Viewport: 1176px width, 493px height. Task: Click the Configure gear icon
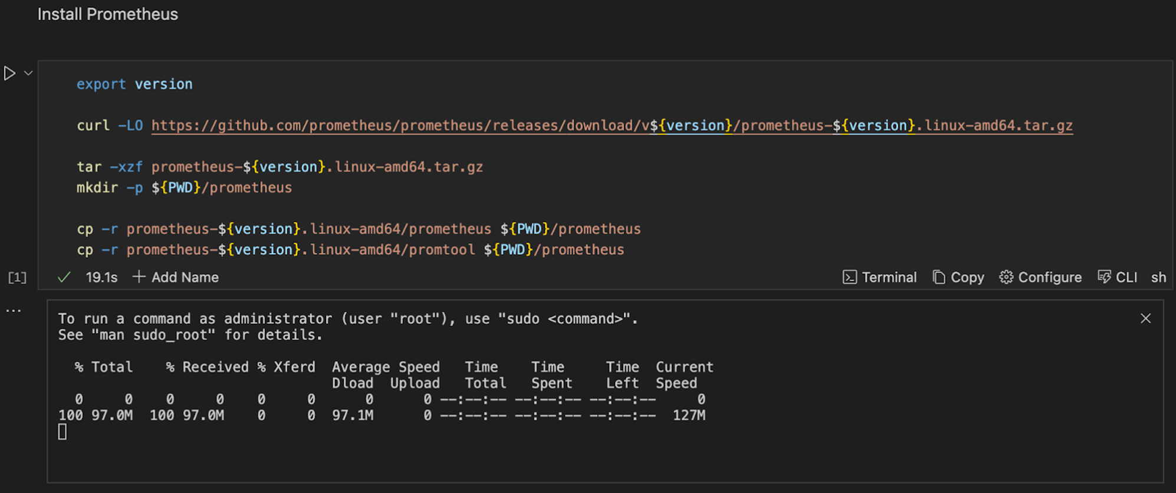click(1006, 277)
